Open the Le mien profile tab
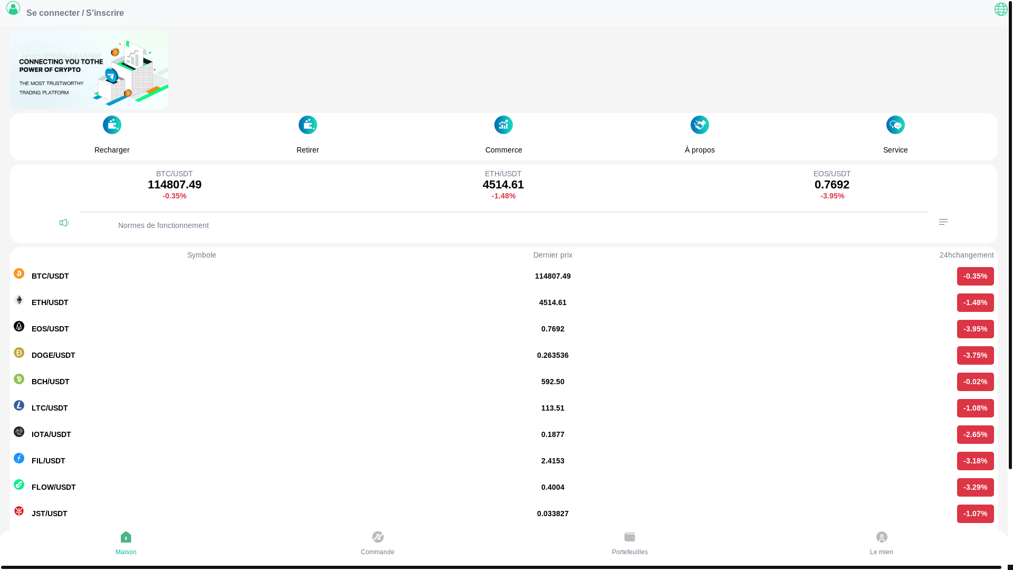This screenshot has width=1013, height=570. [x=882, y=544]
